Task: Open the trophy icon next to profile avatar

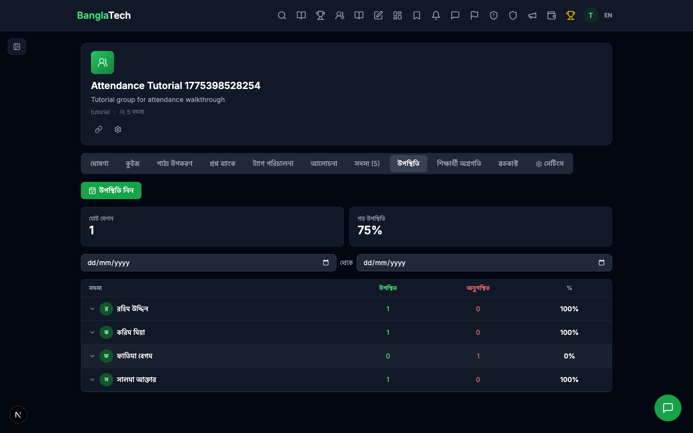Action: pos(571,15)
